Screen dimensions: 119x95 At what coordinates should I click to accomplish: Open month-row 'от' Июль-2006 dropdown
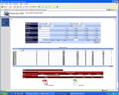coord(46,24)
